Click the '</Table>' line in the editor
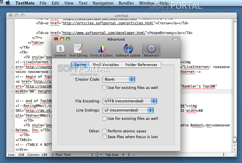This screenshot has height=163, width=242. pos(36,43)
